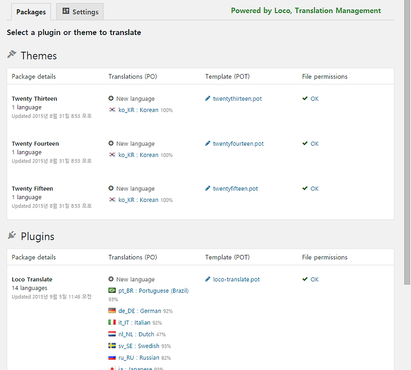Click pencil icon beside loco-translate.pot
Image resolution: width=411 pixels, height=370 pixels.
208,279
